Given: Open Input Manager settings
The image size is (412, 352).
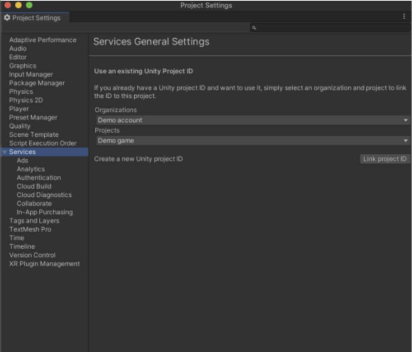Looking at the screenshot, I should coord(31,75).
